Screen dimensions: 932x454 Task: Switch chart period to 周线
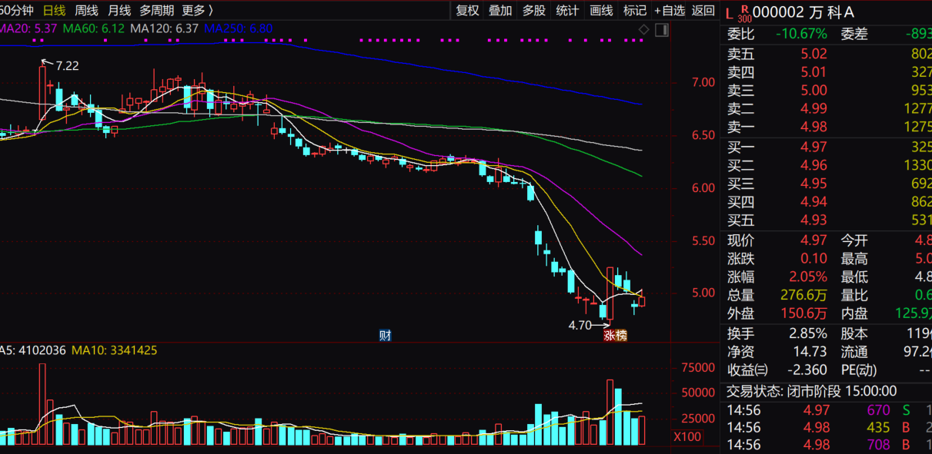pyautogui.click(x=86, y=10)
